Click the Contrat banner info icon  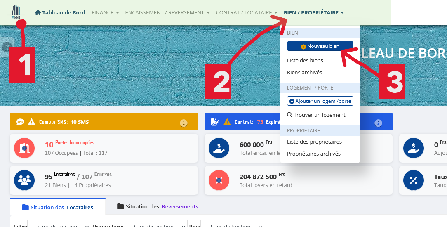(378, 123)
